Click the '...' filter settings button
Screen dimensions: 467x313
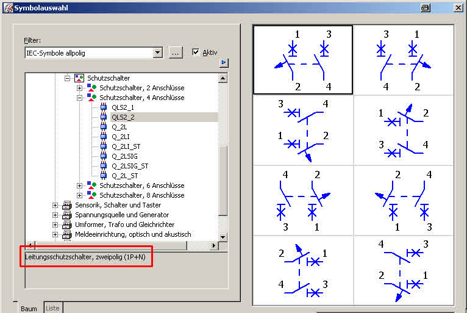tap(176, 52)
